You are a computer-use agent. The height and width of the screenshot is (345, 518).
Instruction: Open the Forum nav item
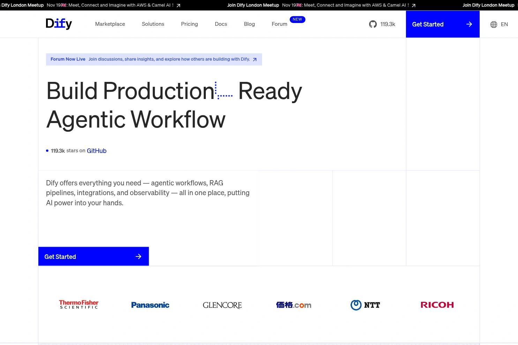(279, 24)
